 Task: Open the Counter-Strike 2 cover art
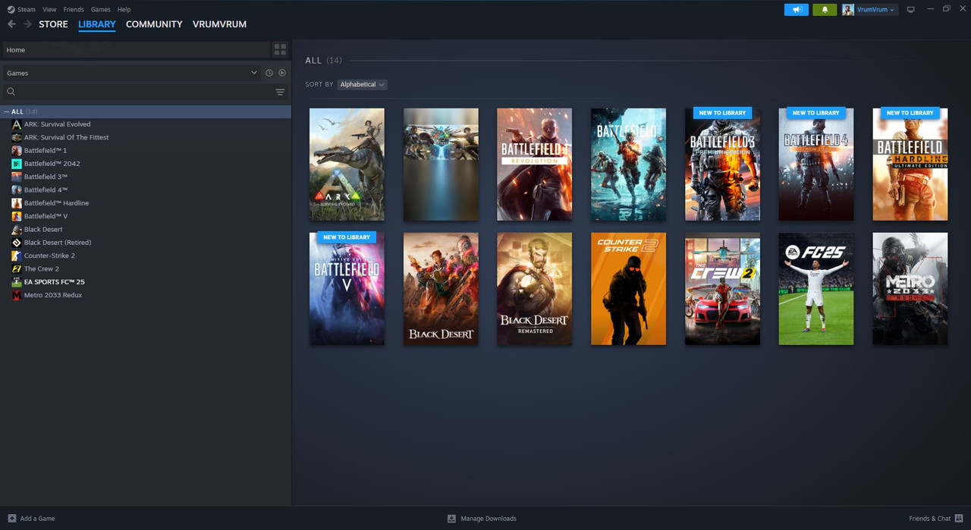coord(628,289)
